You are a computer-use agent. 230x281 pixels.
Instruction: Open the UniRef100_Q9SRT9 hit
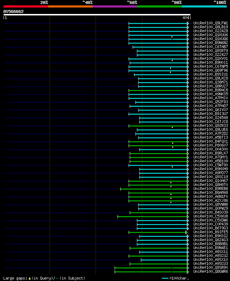coord(211,51)
